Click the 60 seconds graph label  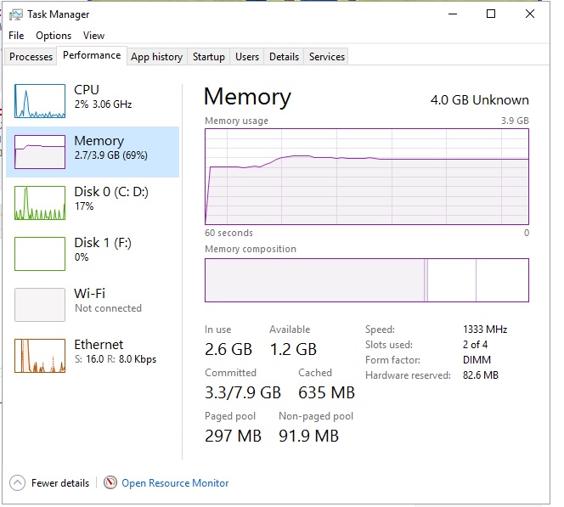[228, 233]
